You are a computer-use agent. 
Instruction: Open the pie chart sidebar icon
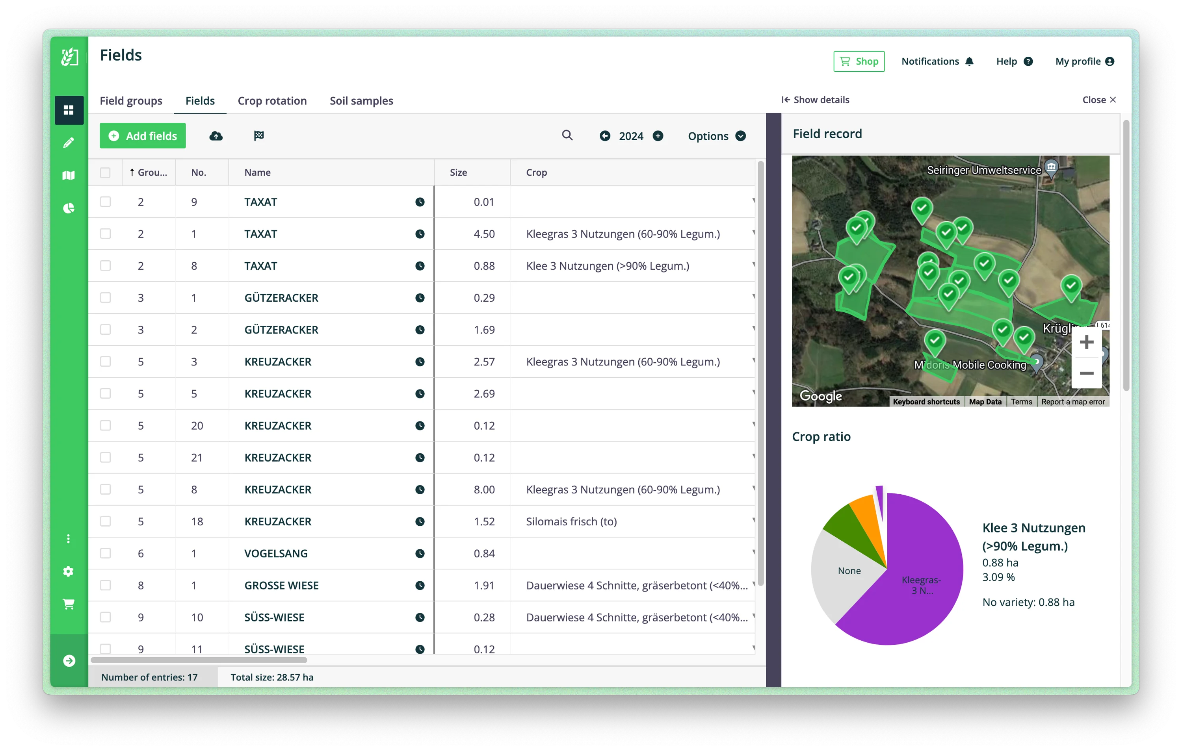tap(69, 208)
